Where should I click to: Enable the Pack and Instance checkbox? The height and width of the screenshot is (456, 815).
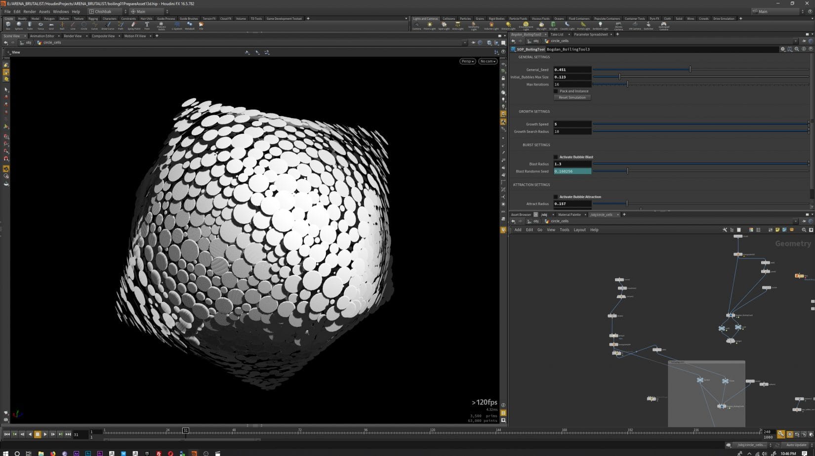click(x=556, y=91)
